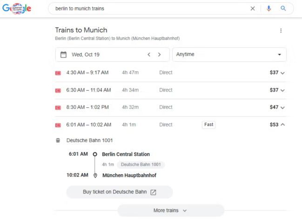Click the 4h 32m duration
This screenshot has height=224, width=302.
(130, 107)
